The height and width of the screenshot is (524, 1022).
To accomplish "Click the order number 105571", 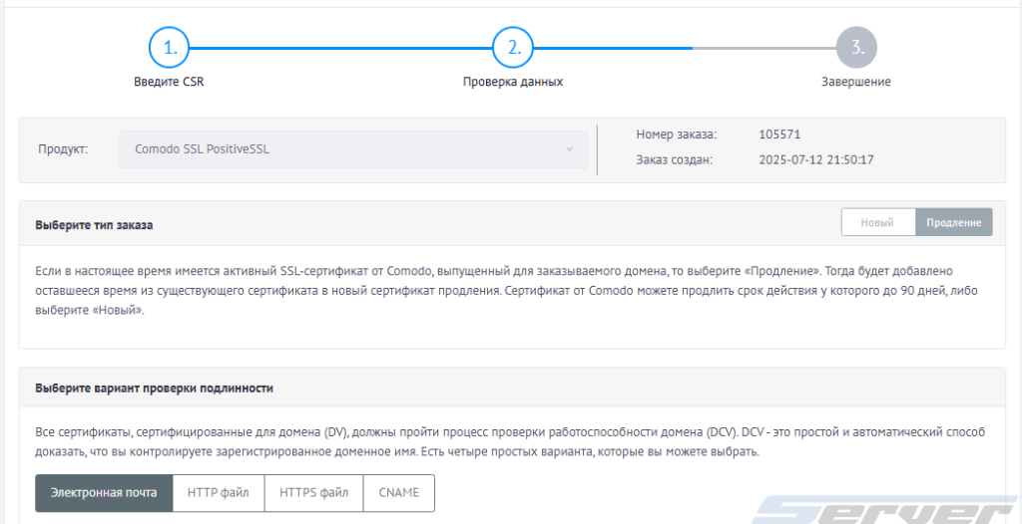I will pos(779,134).
